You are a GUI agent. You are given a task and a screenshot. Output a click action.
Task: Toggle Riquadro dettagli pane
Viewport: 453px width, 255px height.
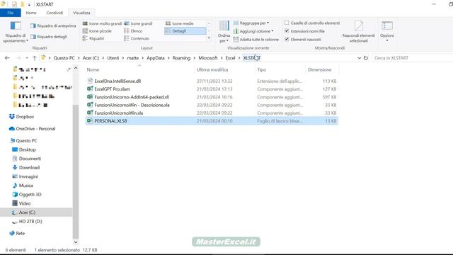click(49, 37)
